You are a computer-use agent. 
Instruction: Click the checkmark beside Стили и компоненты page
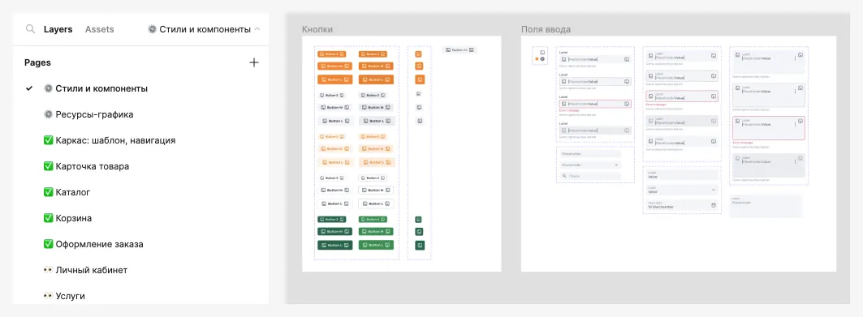(30, 88)
